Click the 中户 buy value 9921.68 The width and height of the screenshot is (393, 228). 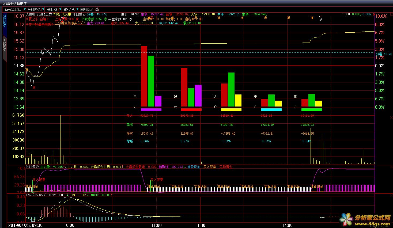pos(266,116)
